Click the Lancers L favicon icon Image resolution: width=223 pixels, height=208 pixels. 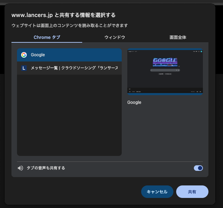point(24,68)
